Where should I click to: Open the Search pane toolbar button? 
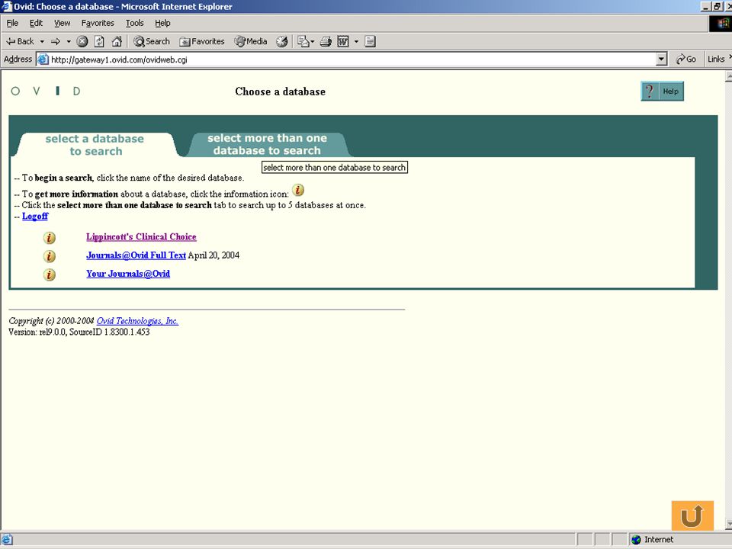tap(151, 41)
